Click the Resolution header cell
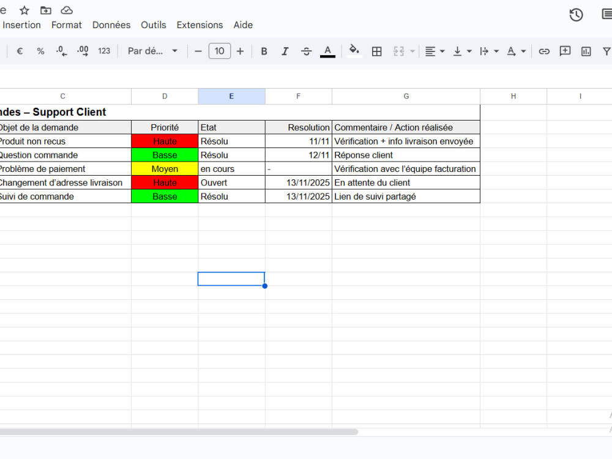 pos(298,127)
